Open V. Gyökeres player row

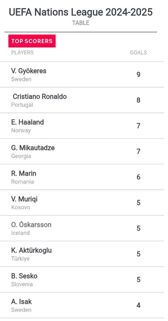coord(82,75)
